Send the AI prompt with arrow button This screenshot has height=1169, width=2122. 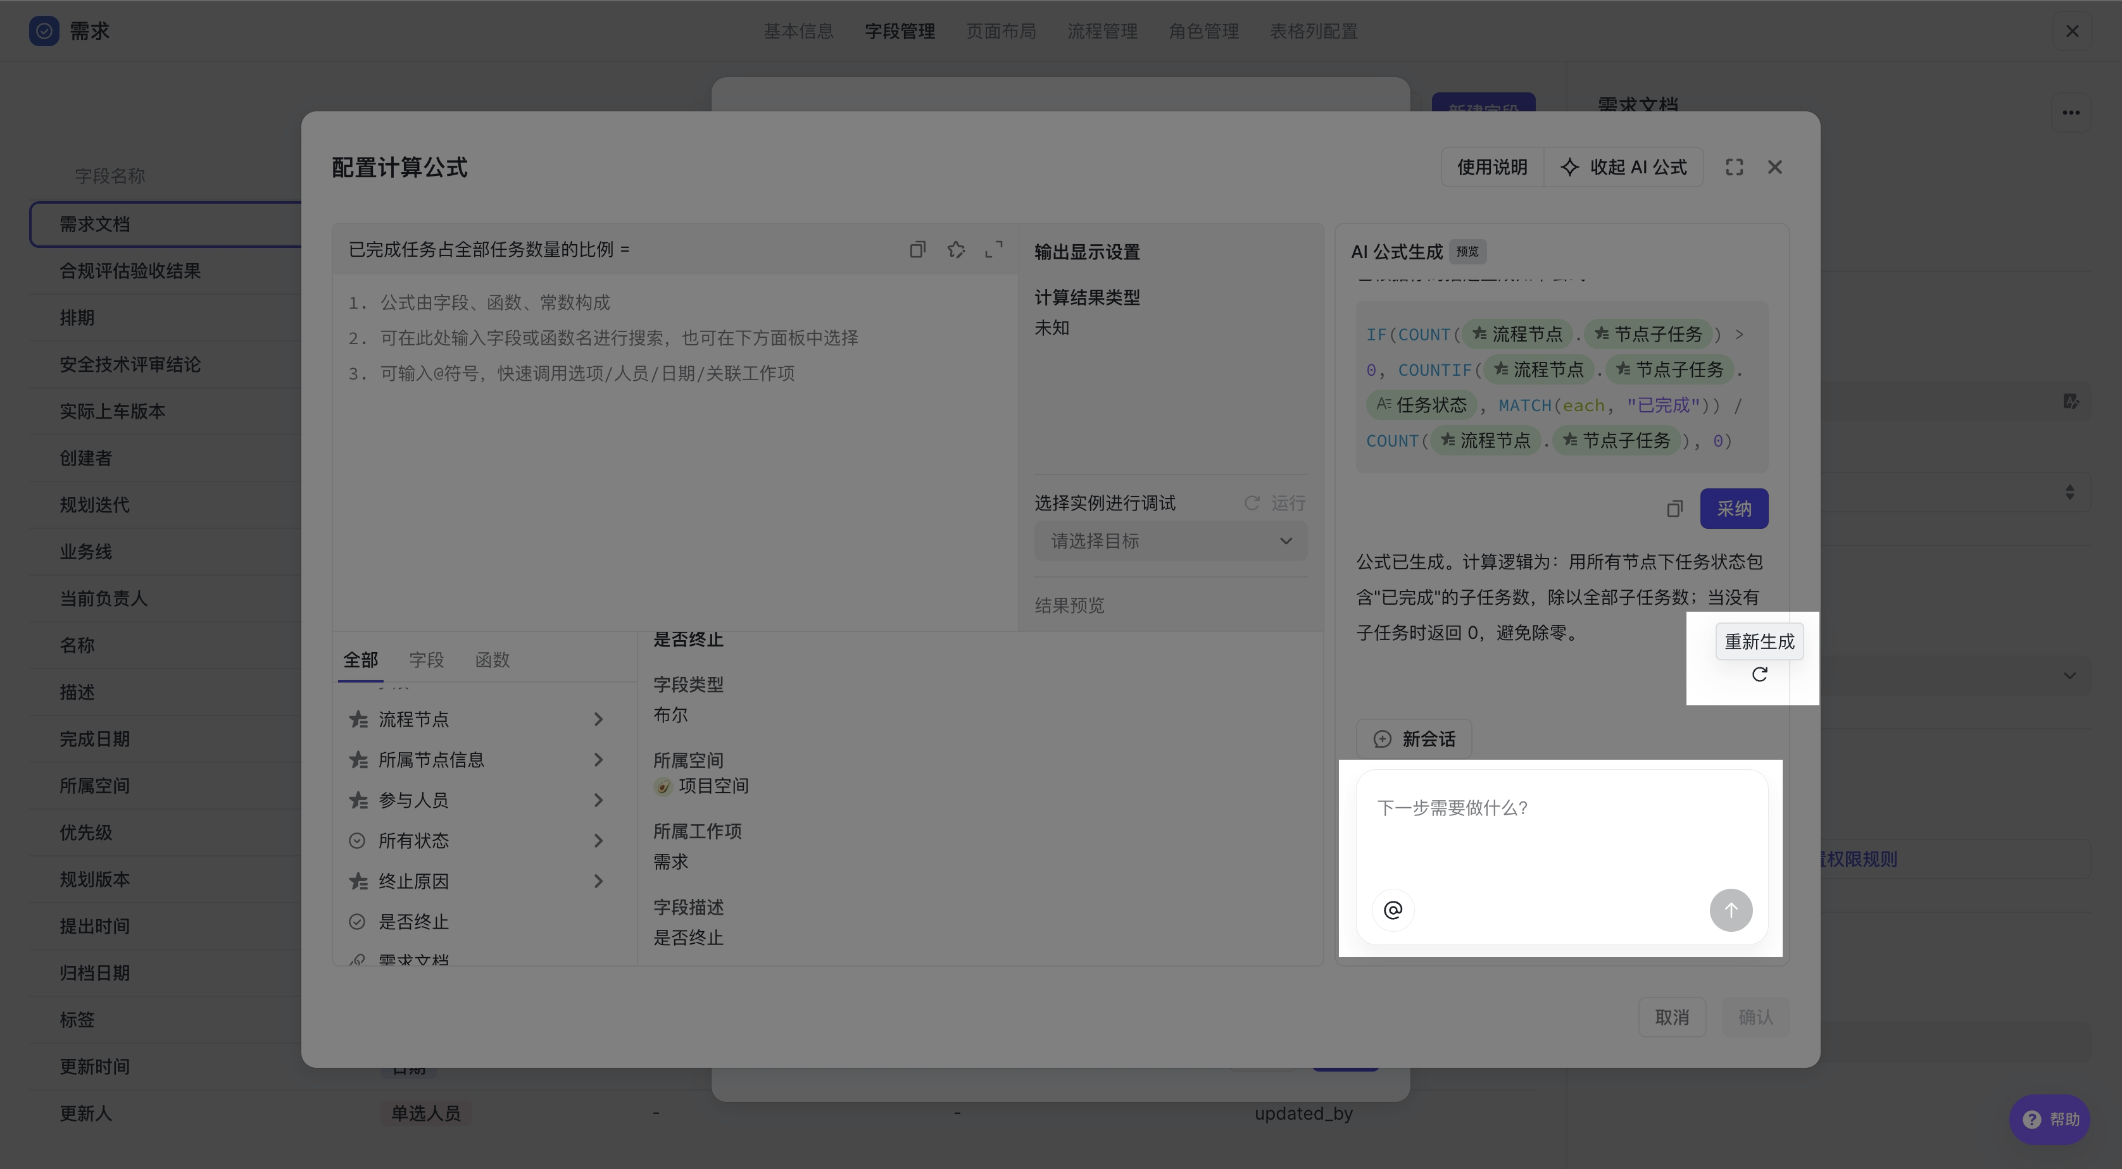pos(1731,910)
